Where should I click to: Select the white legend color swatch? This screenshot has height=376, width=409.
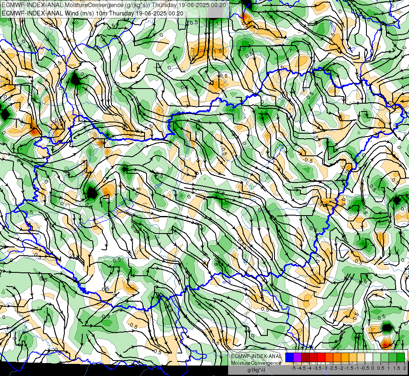(x=369, y=358)
